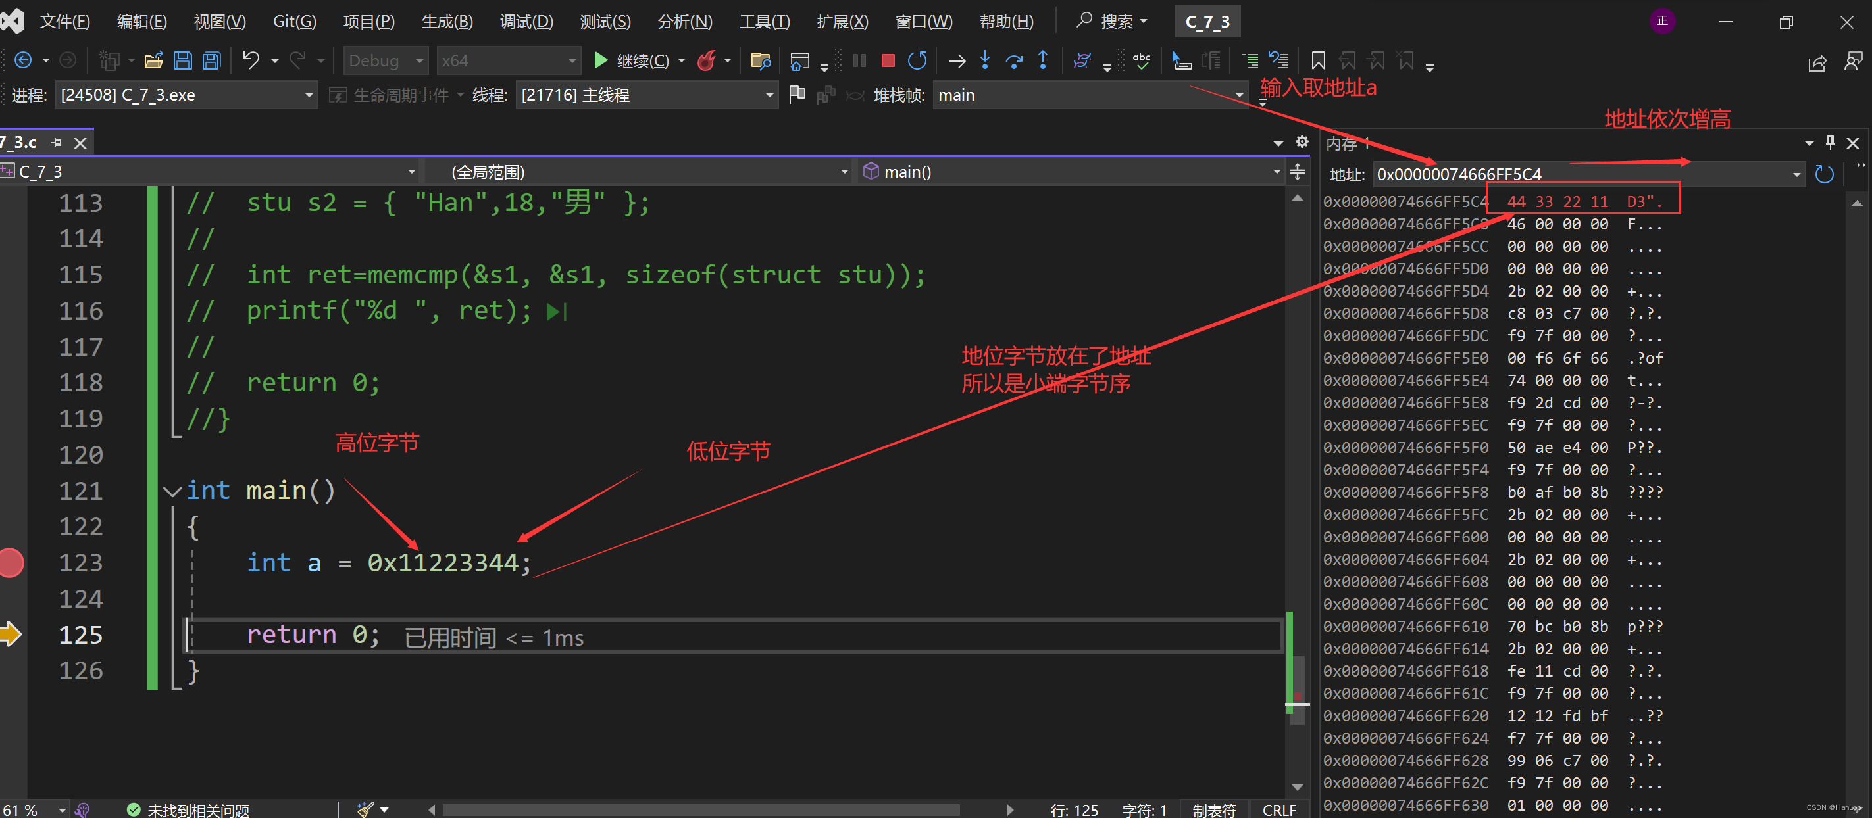The image size is (1872, 818).
Task: Toggle a bookmark with the bookmark icon
Action: coord(1318,60)
